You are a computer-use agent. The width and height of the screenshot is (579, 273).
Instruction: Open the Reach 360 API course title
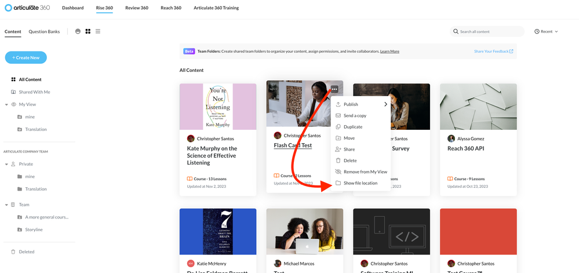(x=465, y=148)
